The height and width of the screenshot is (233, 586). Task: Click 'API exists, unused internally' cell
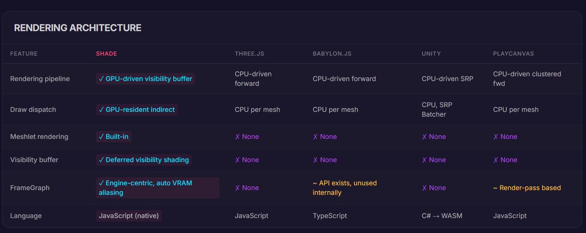pos(345,188)
